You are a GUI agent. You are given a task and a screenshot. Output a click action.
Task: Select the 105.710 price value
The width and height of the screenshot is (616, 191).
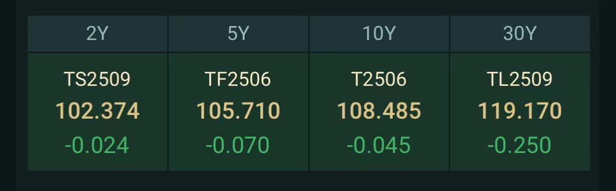238,111
